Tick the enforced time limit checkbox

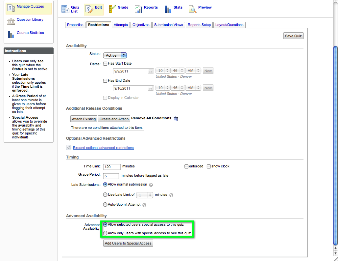186,166
